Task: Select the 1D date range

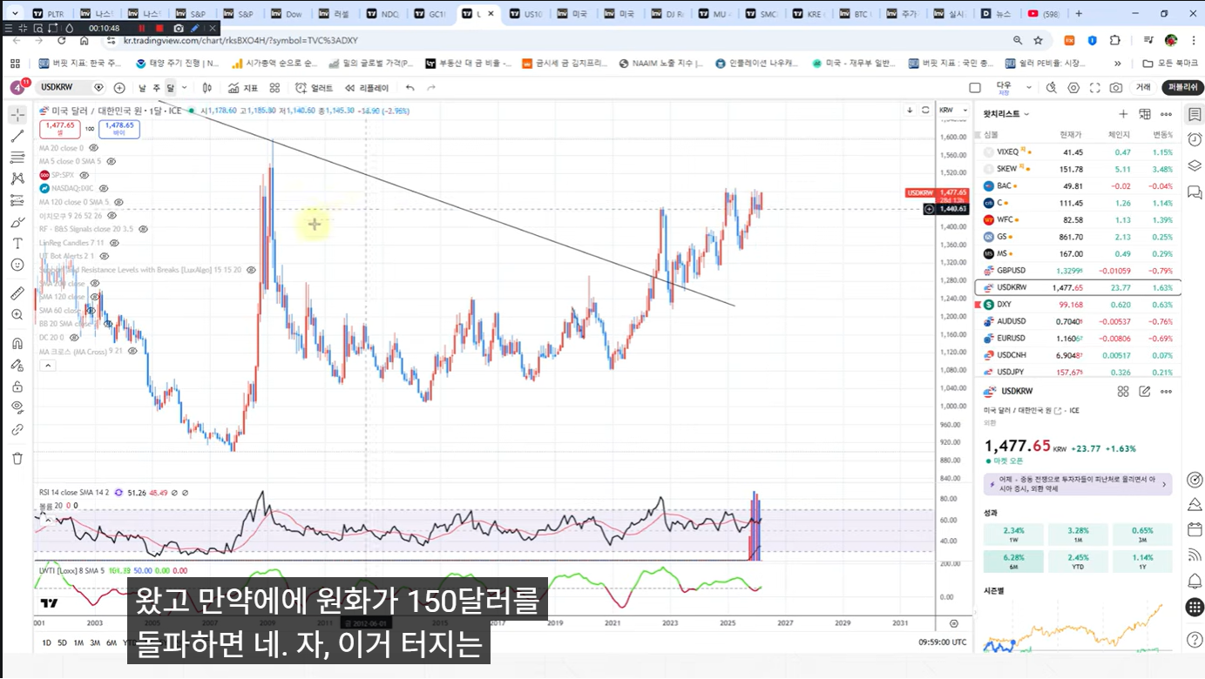Action: tap(47, 643)
